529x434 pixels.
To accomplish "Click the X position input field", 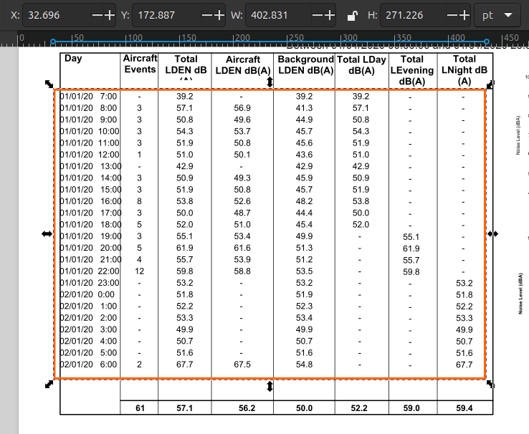I will (49, 15).
